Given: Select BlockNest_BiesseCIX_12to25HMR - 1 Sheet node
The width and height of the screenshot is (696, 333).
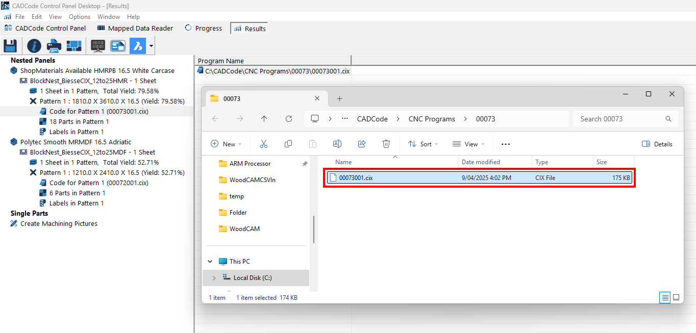Looking at the screenshot, I should (x=93, y=81).
